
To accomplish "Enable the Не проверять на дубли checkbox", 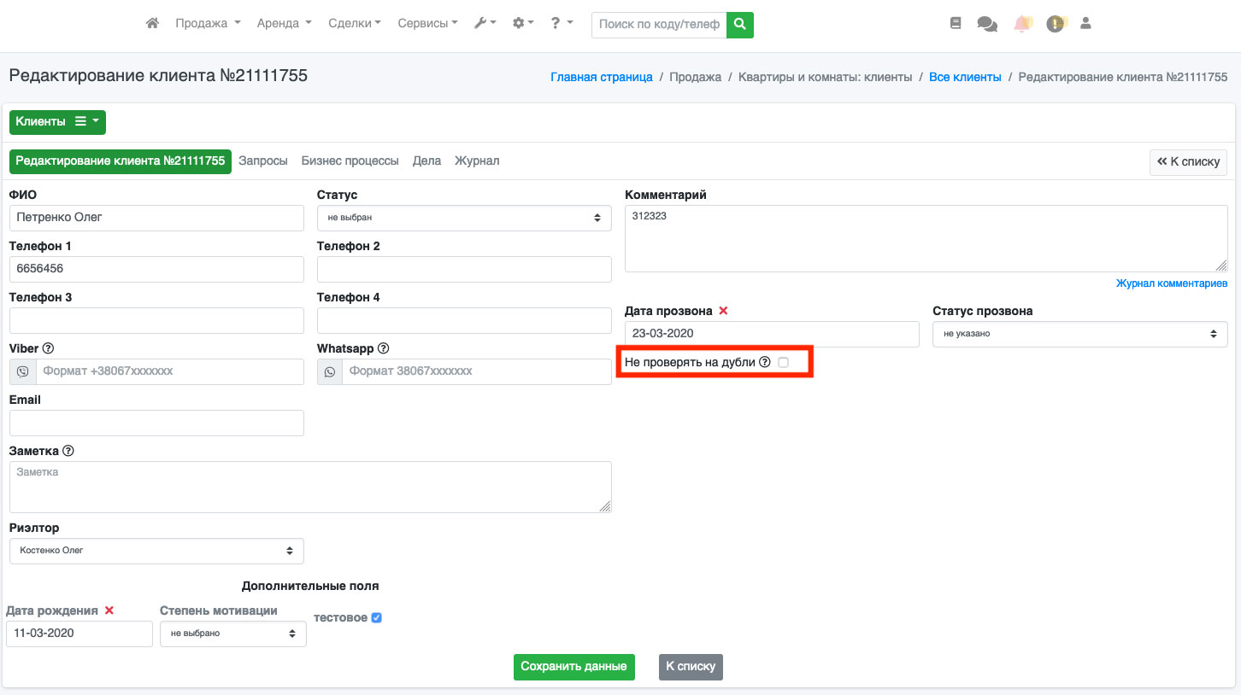I will (x=784, y=363).
